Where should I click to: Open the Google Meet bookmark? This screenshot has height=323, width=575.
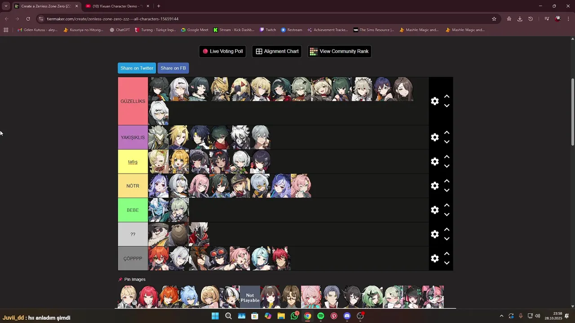pos(195,30)
